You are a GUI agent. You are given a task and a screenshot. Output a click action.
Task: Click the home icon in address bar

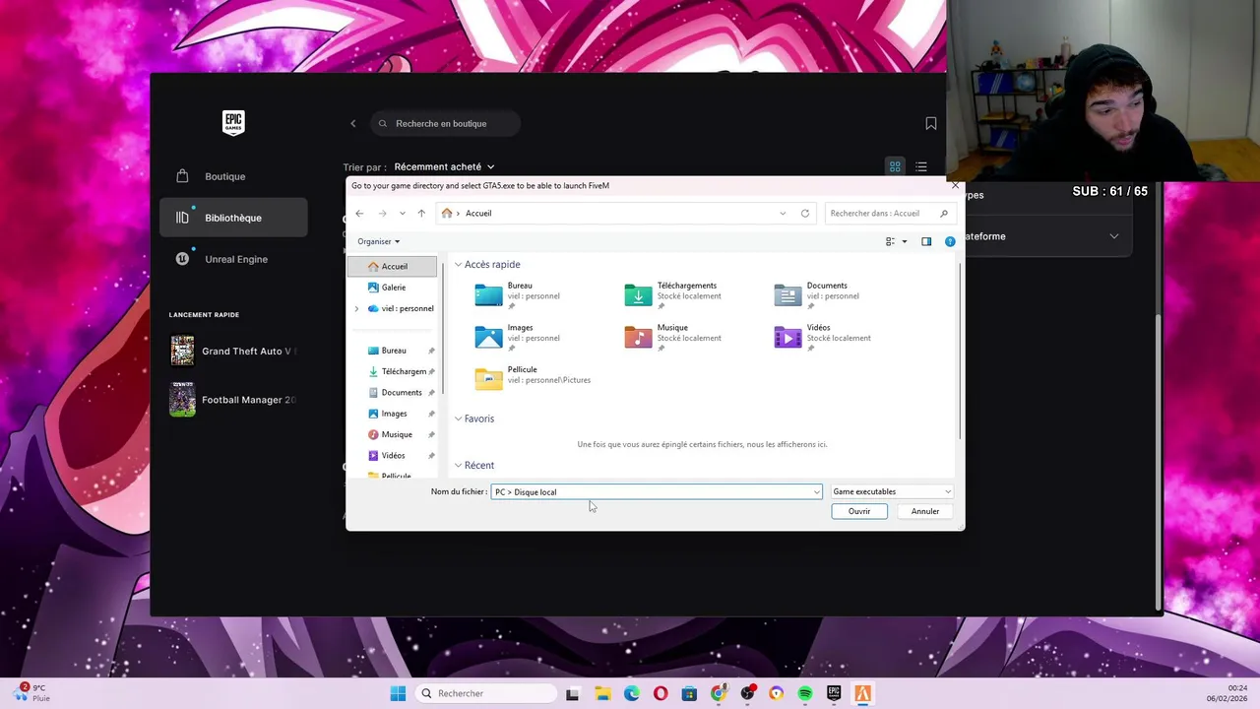447,213
